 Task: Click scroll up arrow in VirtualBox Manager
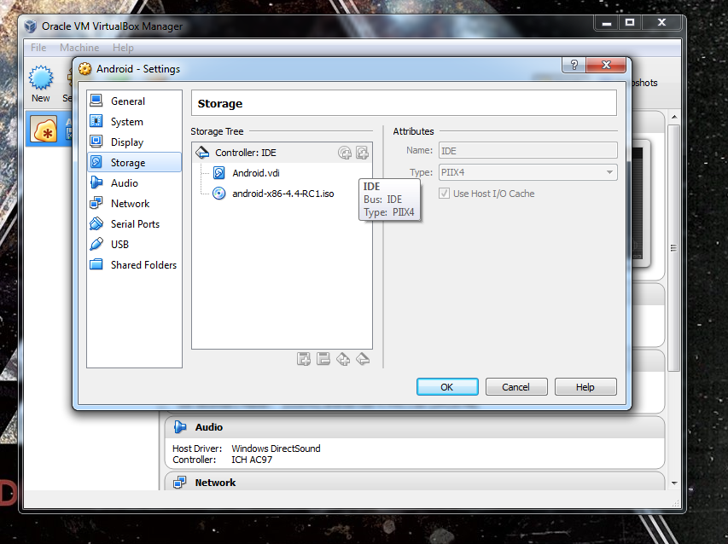click(x=674, y=117)
